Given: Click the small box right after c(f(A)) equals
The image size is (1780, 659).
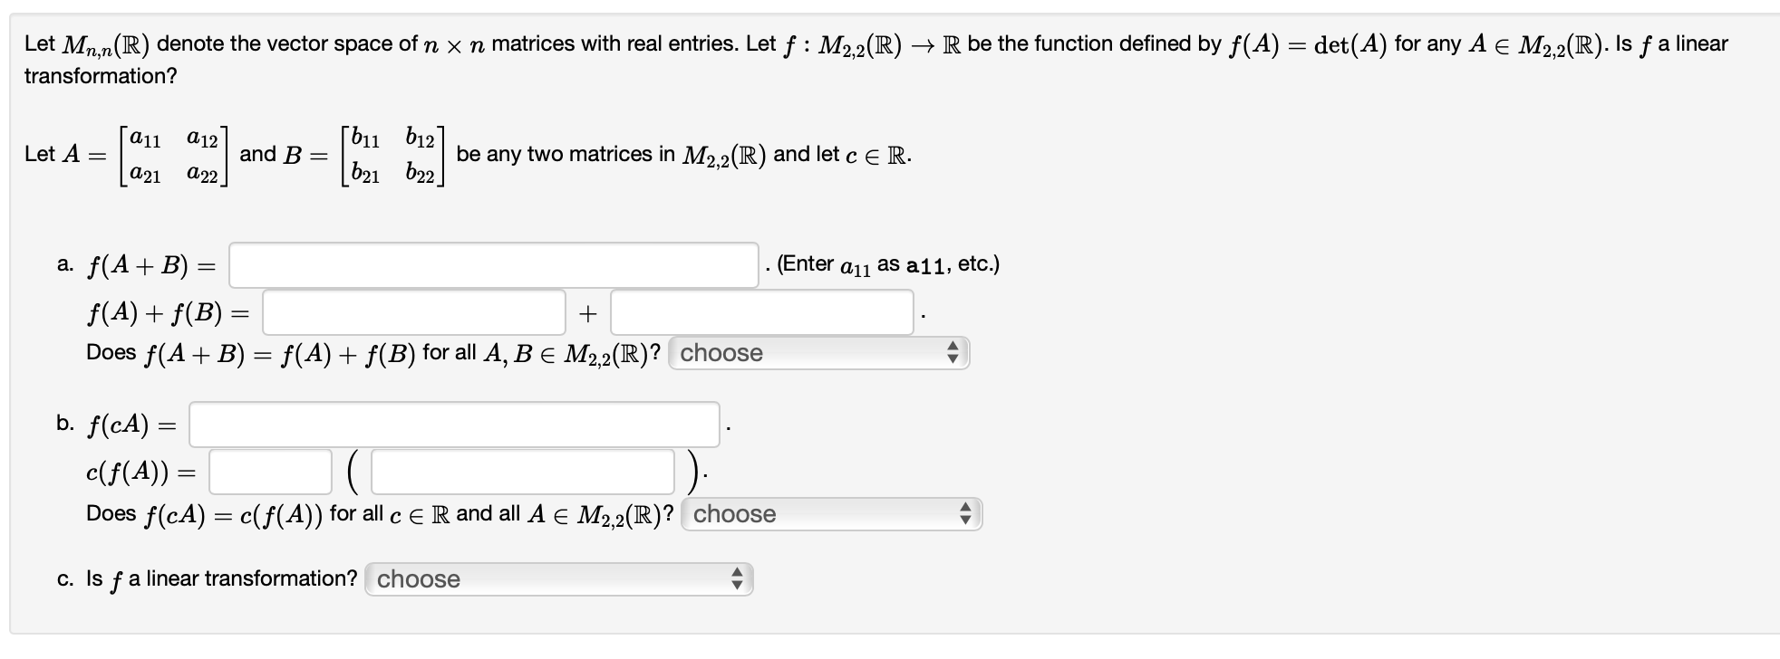Looking at the screenshot, I should pyautogui.click(x=268, y=471).
